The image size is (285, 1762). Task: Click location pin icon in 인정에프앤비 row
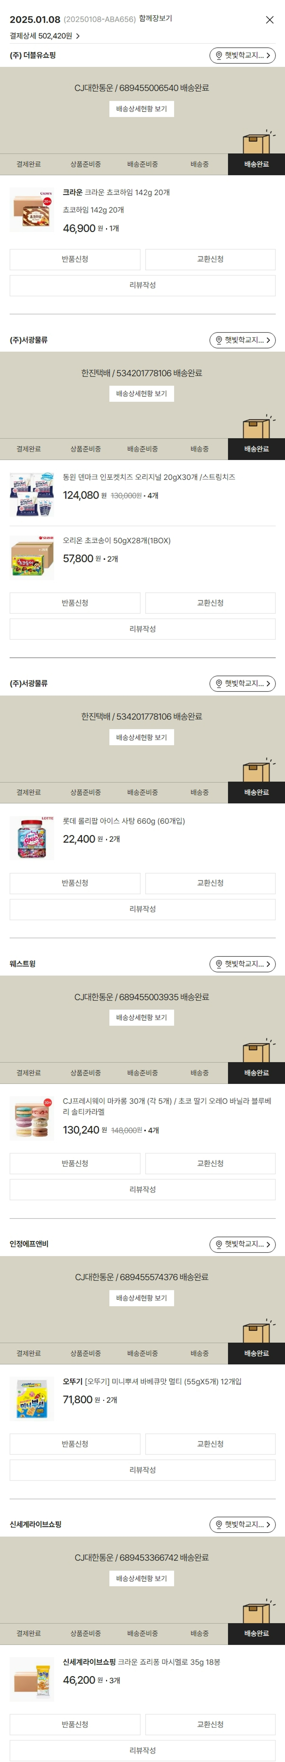point(219,1244)
